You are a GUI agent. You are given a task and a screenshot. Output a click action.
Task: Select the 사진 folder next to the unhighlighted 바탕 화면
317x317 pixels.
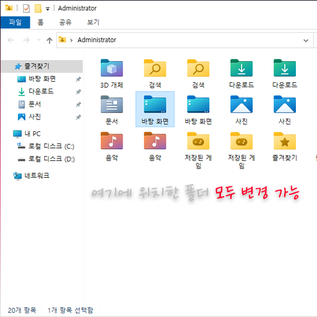pyautogui.click(x=241, y=110)
